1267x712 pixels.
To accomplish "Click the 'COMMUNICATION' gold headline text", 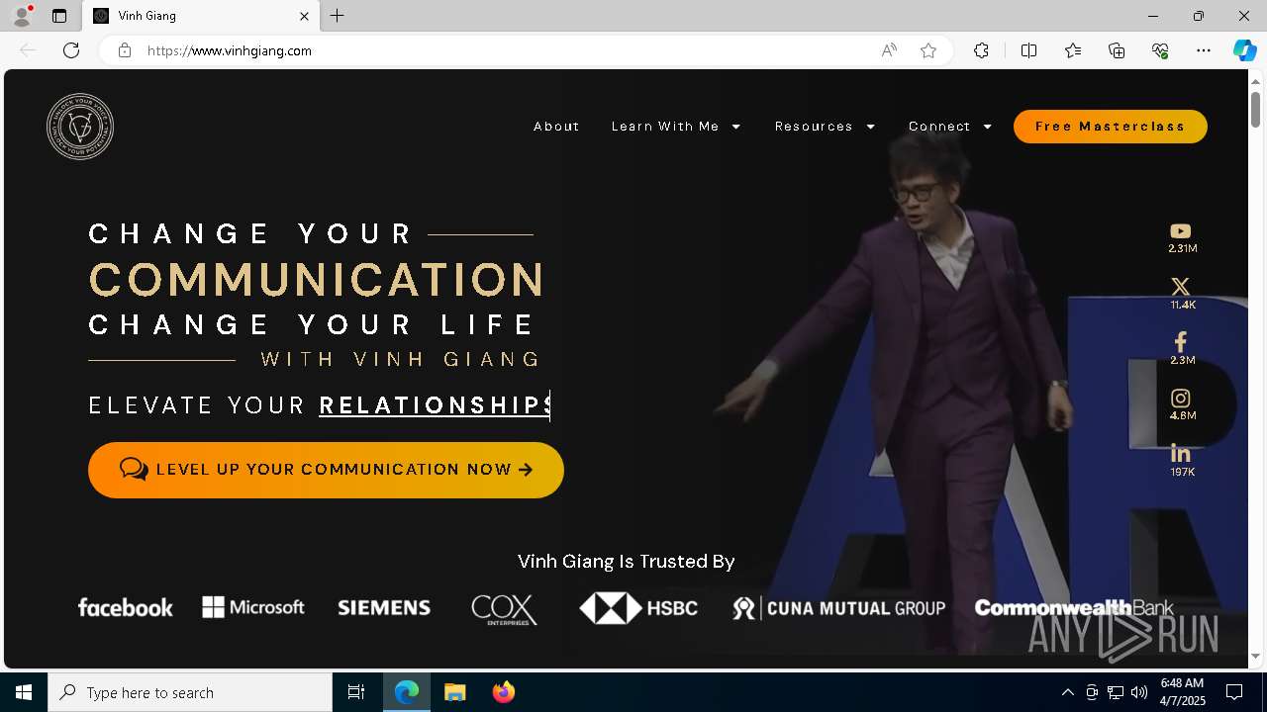I will [316, 280].
